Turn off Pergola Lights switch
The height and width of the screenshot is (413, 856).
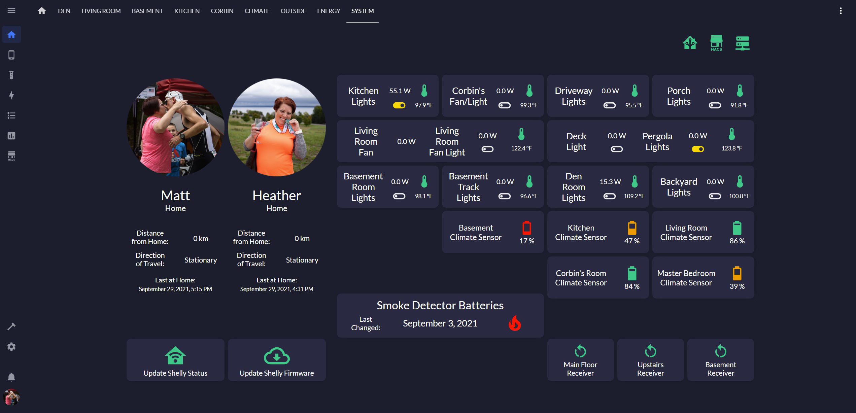tap(698, 149)
